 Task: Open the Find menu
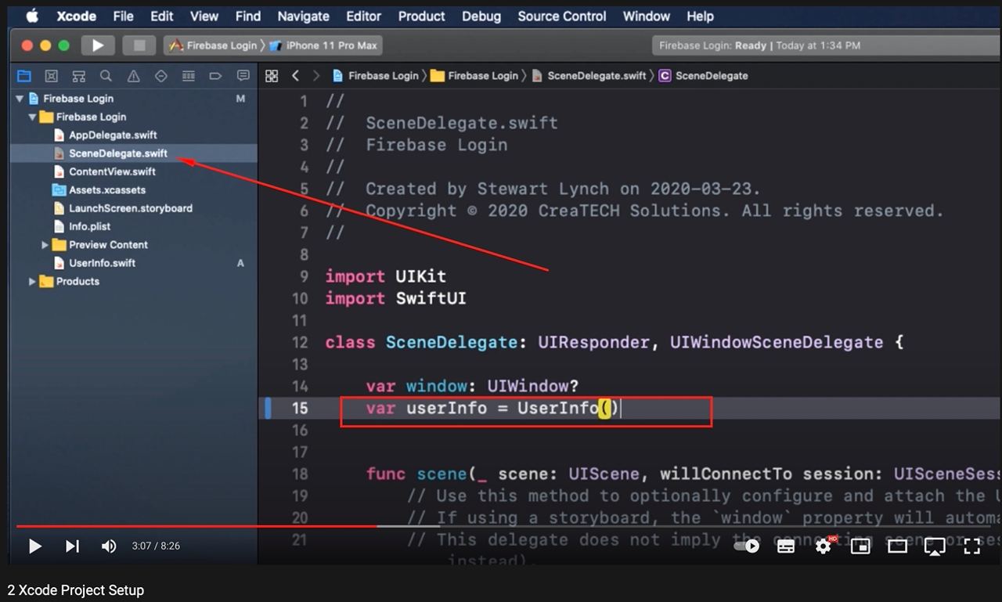pos(248,16)
